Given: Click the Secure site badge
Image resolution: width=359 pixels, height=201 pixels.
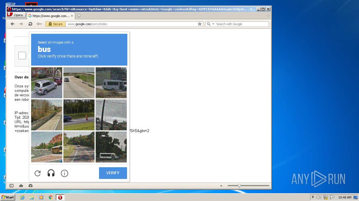Looking at the screenshot, I should (56, 24).
